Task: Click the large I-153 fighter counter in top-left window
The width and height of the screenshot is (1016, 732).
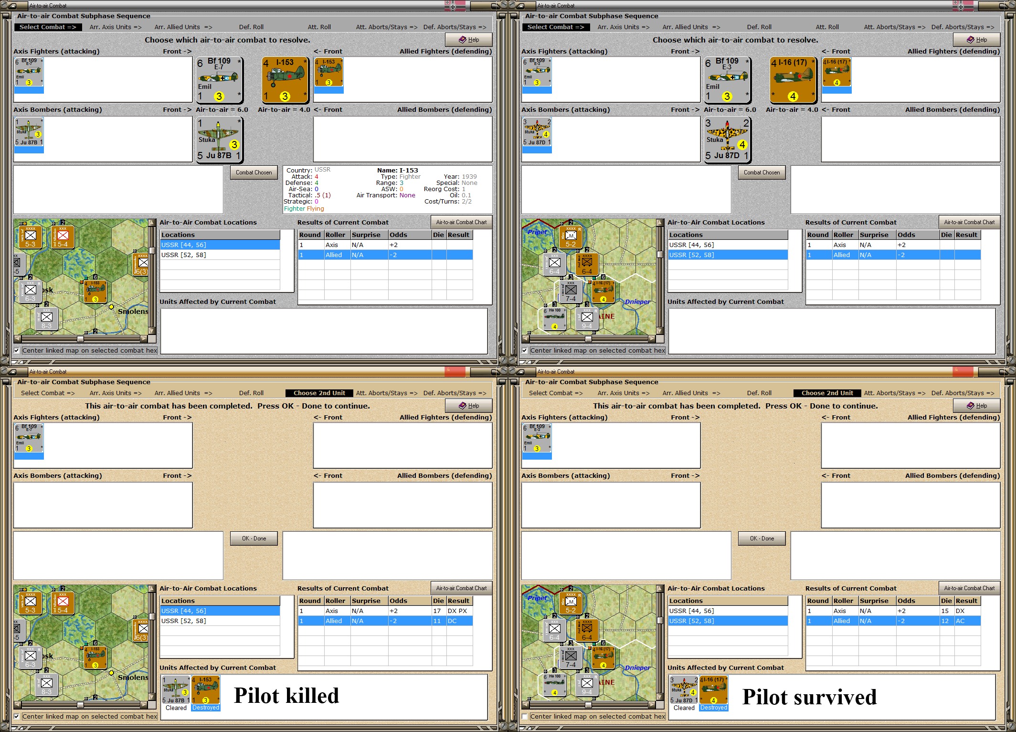Action: tap(285, 80)
